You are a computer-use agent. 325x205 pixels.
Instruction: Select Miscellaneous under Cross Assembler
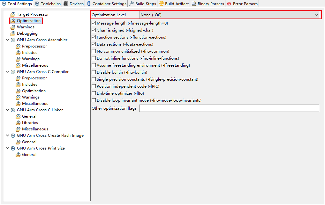[x=35, y=65]
